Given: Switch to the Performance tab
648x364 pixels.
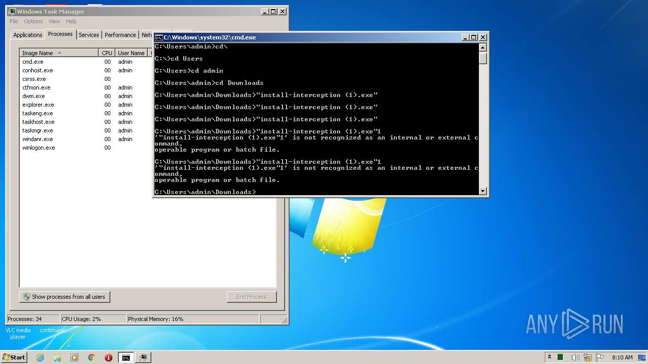Looking at the screenshot, I should click(x=120, y=35).
